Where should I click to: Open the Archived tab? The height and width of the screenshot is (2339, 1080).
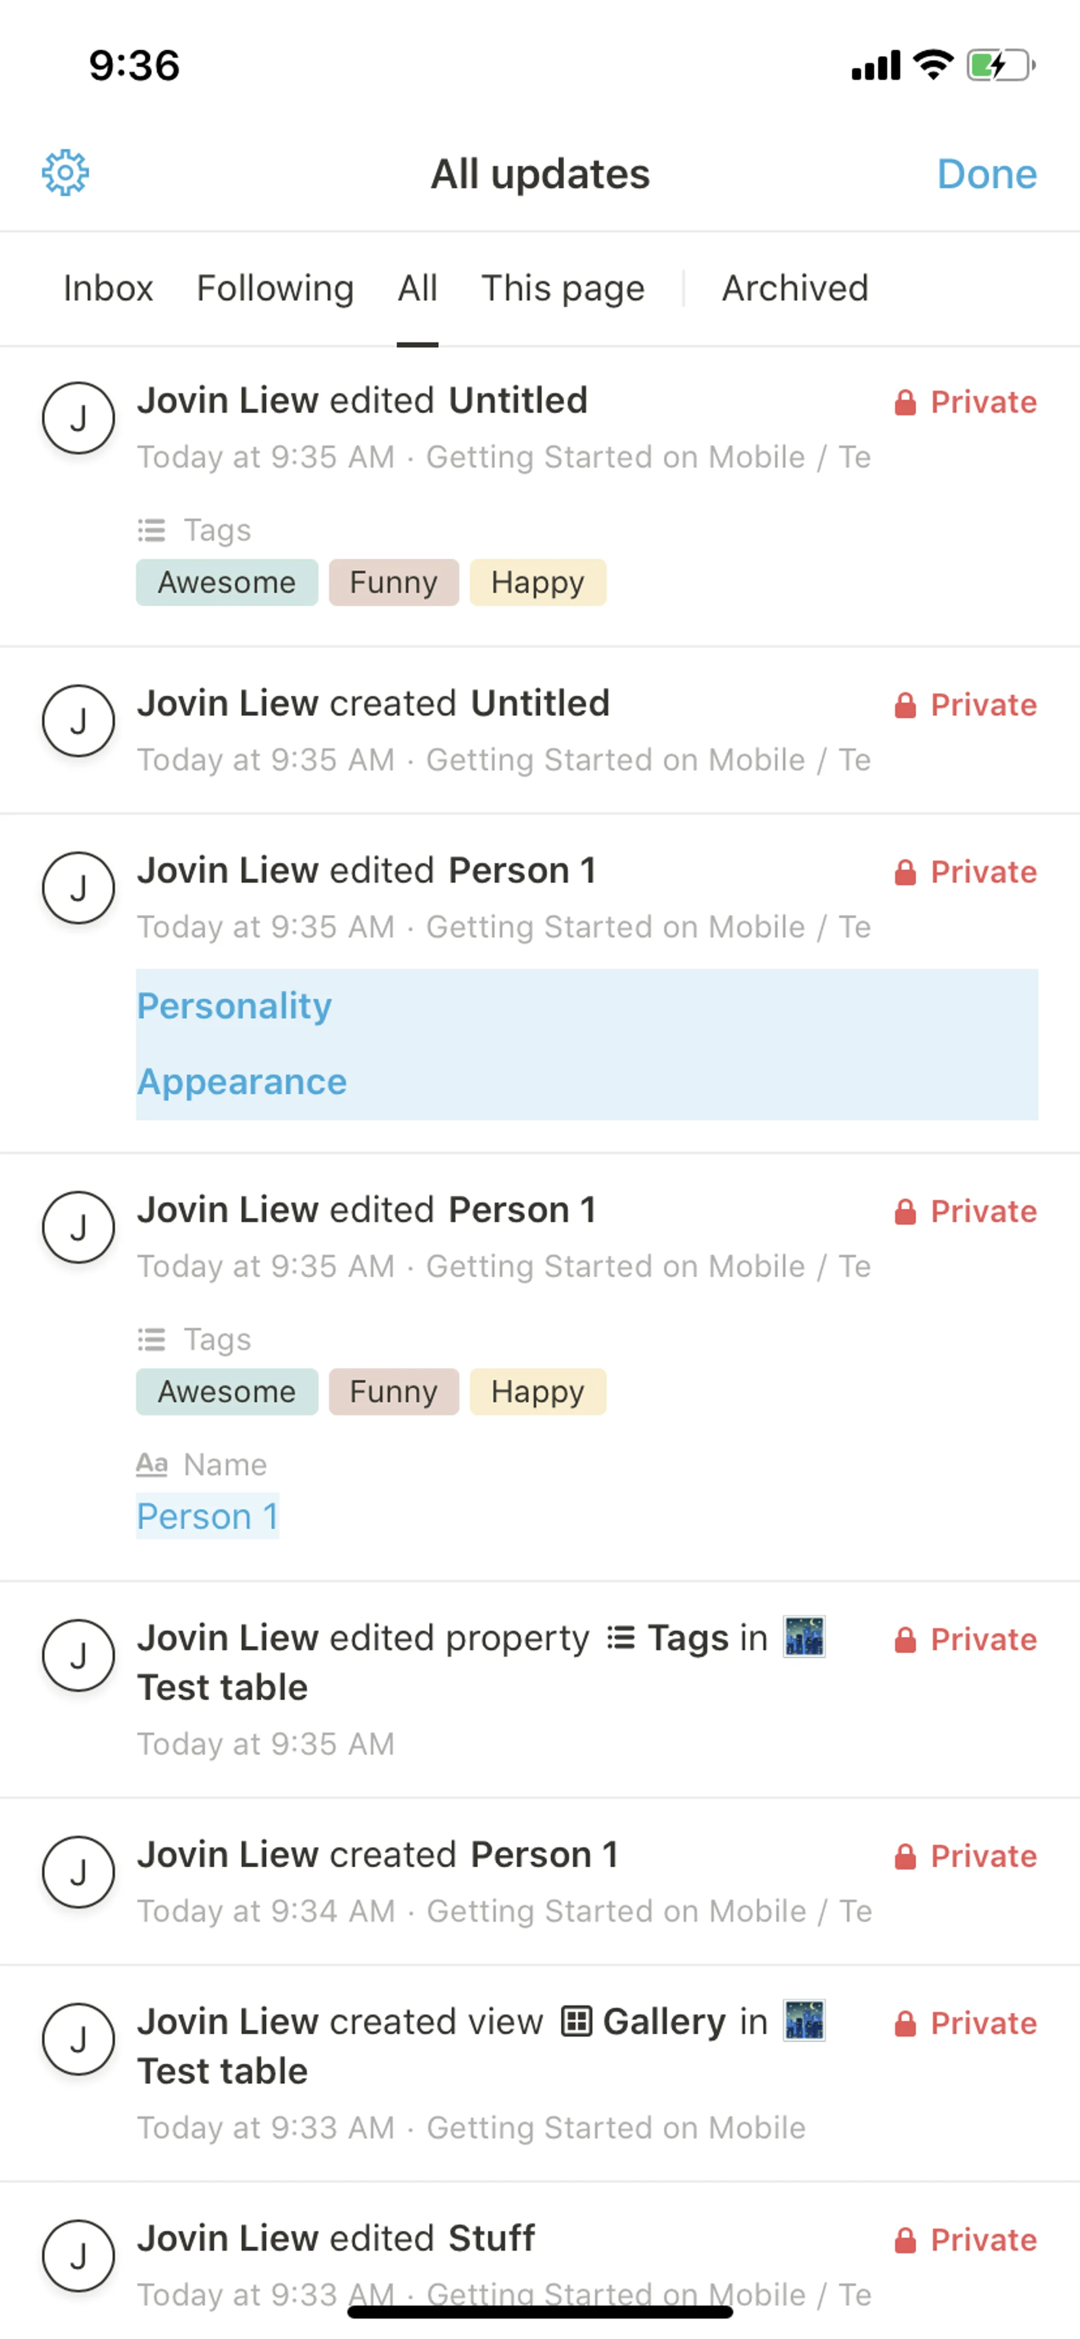[x=795, y=289]
